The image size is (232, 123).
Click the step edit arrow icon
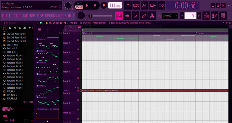pos(127,16)
